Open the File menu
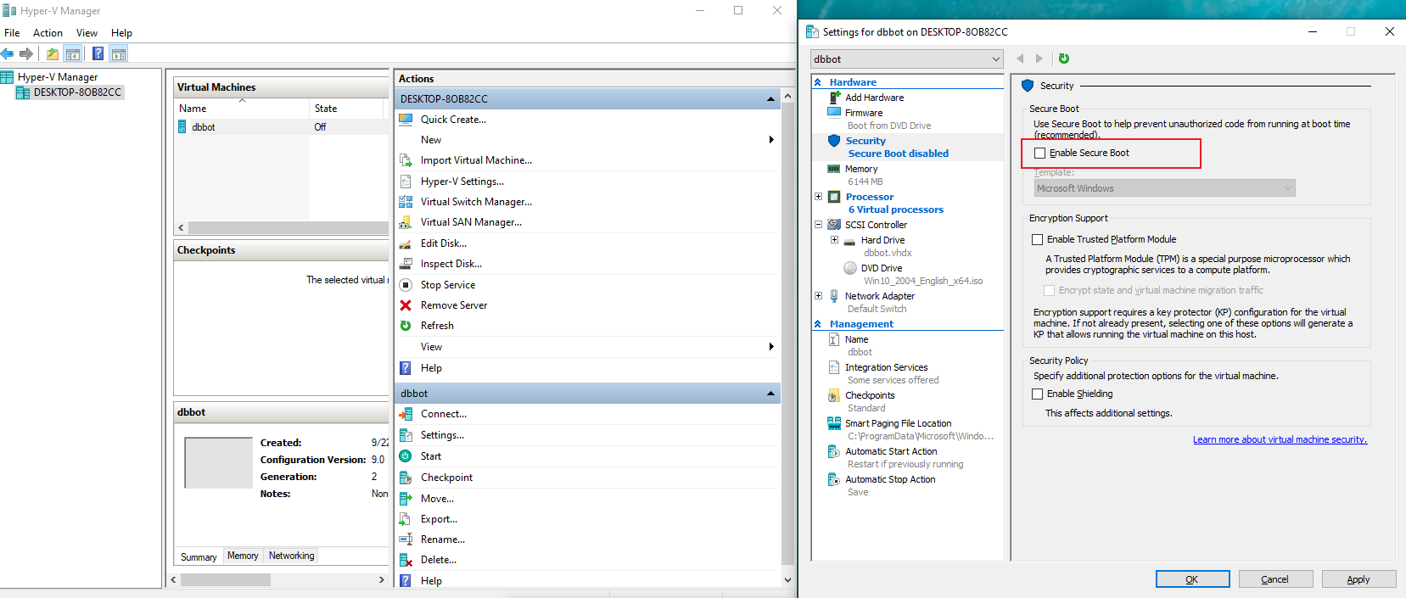 tap(12, 33)
